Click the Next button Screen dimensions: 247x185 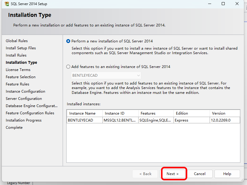click(x=173, y=174)
